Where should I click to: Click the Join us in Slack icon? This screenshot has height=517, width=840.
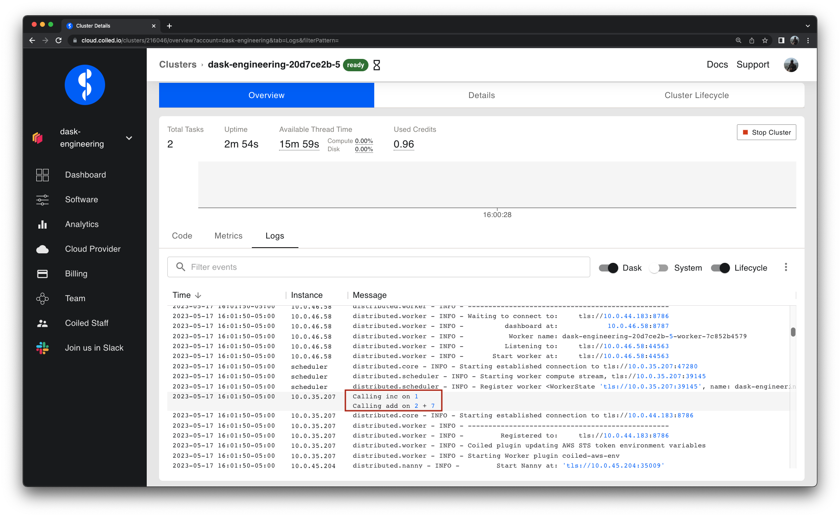[41, 348]
